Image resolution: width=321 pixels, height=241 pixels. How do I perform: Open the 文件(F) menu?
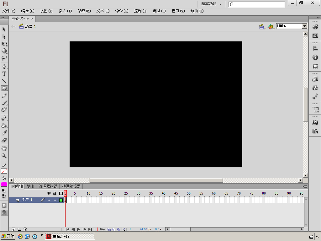tap(9, 11)
